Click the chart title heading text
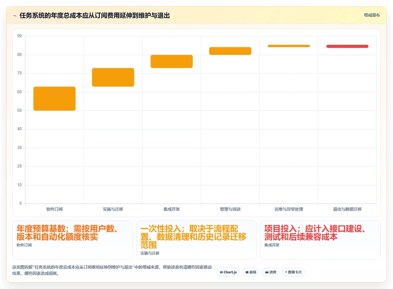 coord(95,15)
